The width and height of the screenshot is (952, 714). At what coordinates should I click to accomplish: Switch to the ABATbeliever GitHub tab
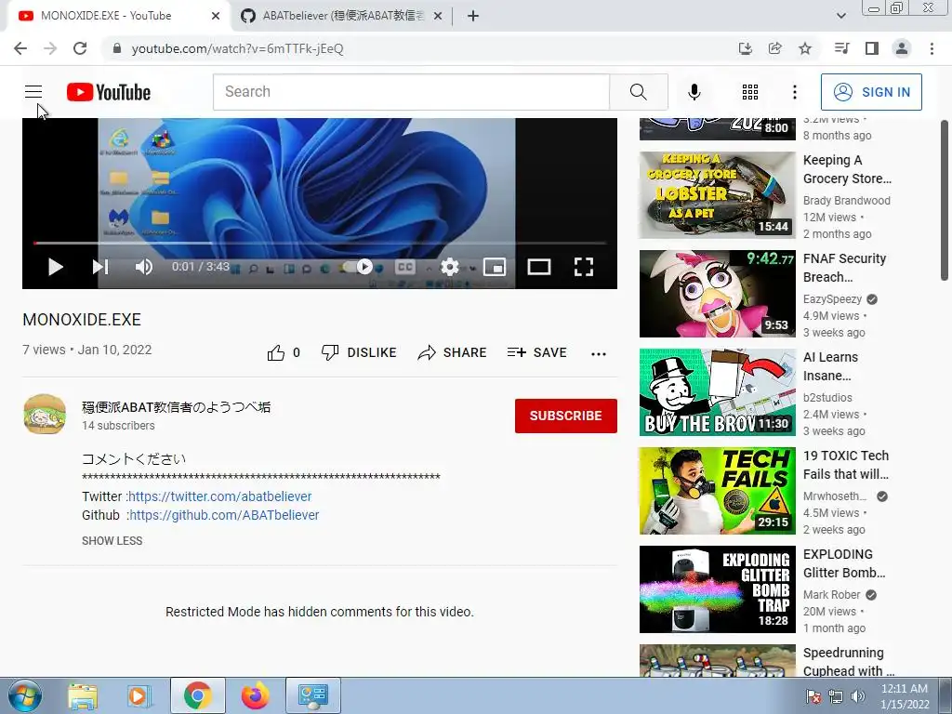(x=343, y=16)
